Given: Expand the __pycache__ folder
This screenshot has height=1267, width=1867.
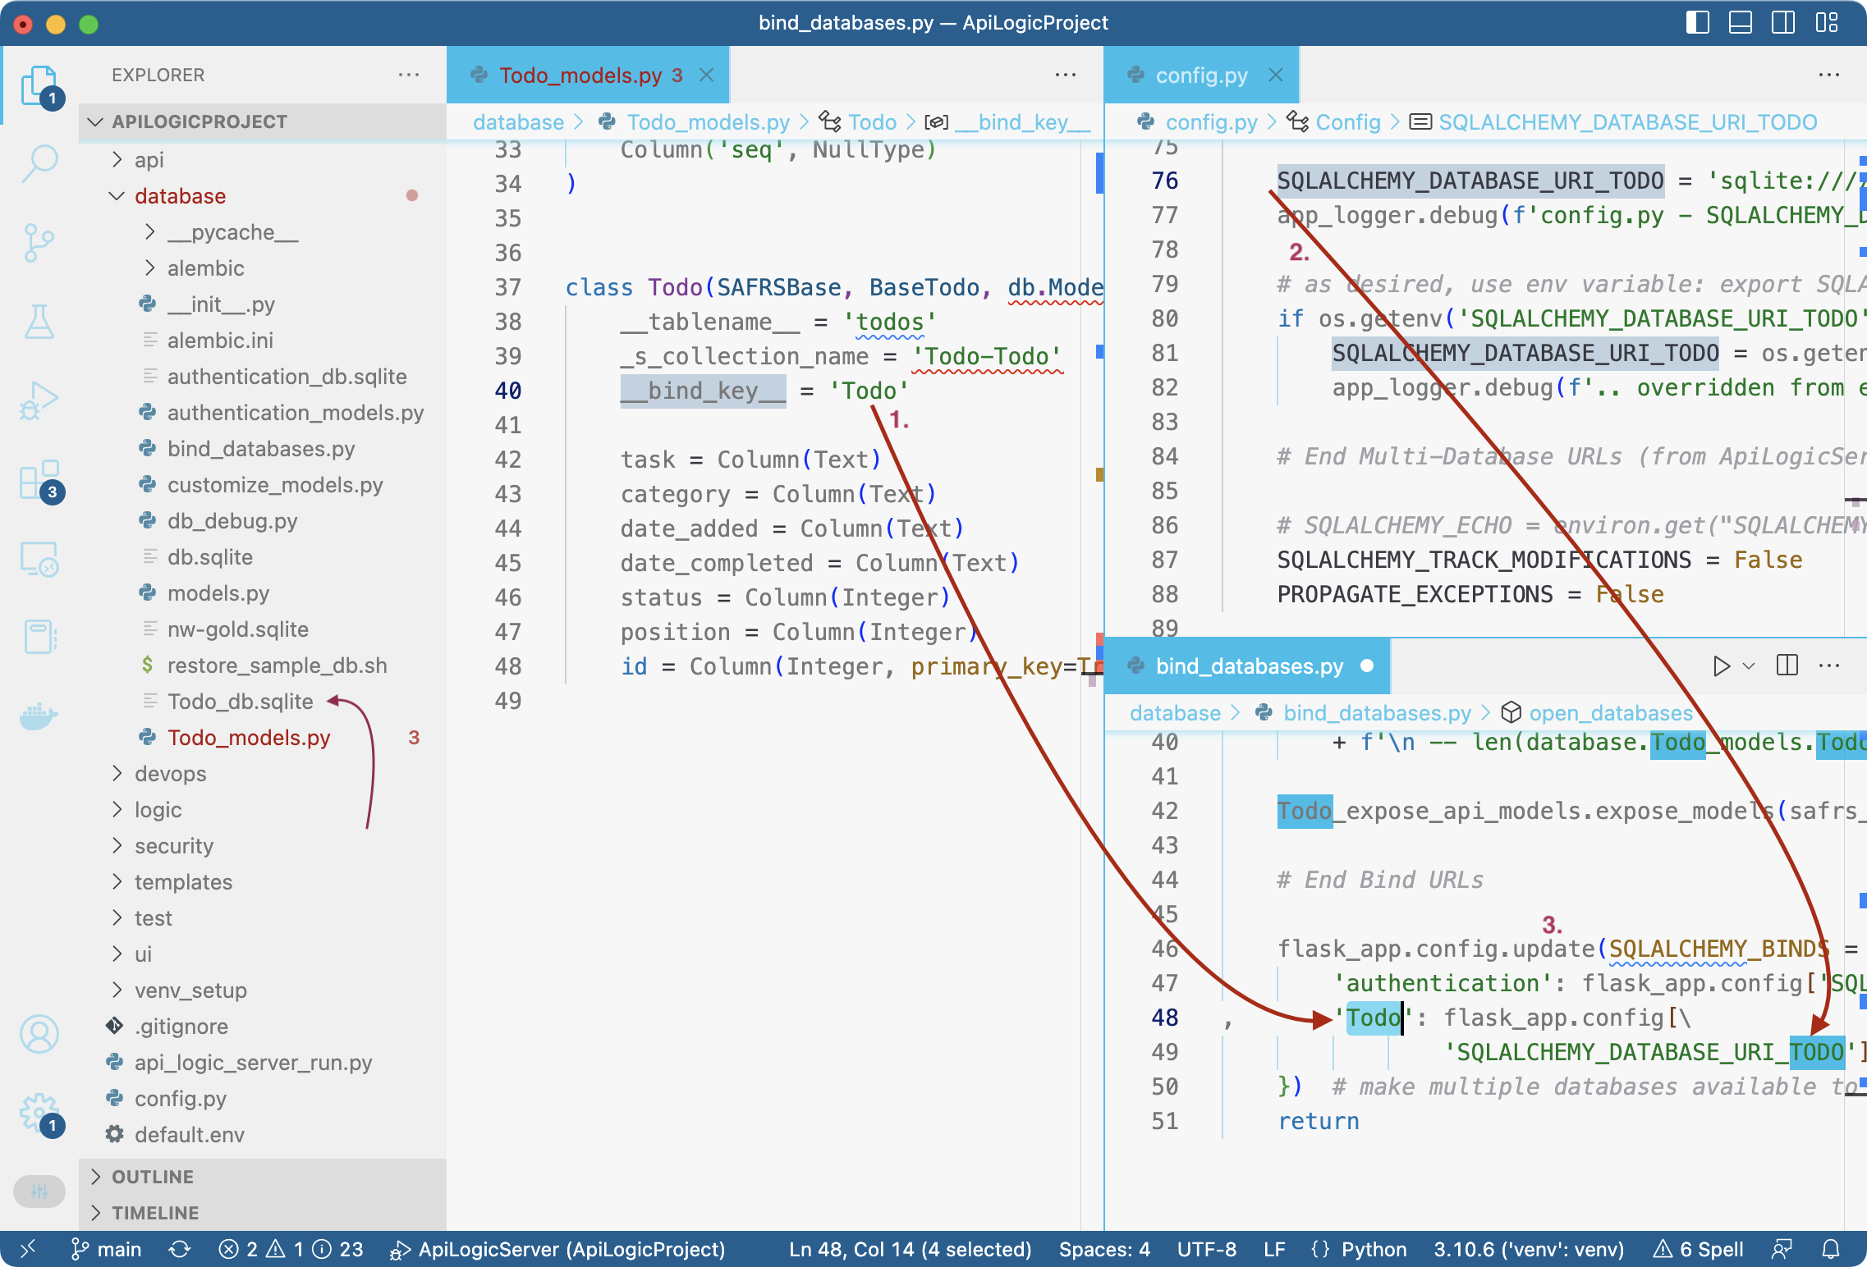Looking at the screenshot, I should [x=263, y=232].
